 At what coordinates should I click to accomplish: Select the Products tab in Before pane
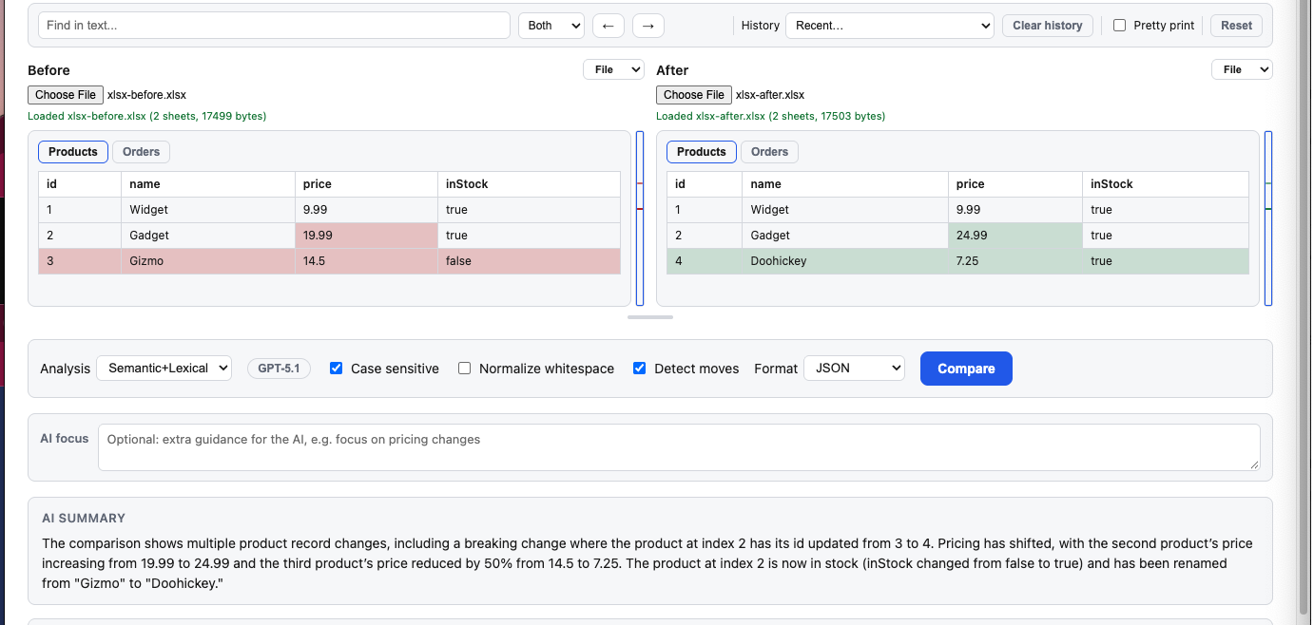tap(73, 152)
